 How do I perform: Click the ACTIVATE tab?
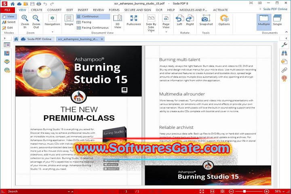(x=220, y=10)
